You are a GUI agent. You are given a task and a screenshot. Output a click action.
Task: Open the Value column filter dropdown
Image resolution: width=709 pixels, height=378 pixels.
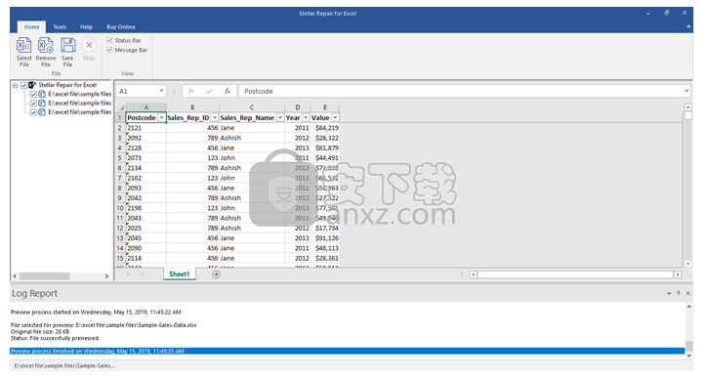coord(335,117)
